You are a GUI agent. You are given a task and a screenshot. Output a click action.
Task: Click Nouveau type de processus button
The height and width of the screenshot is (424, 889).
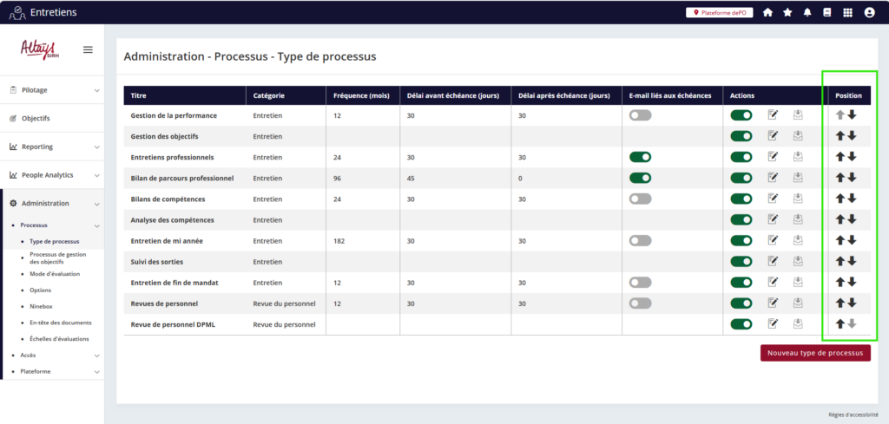815,353
